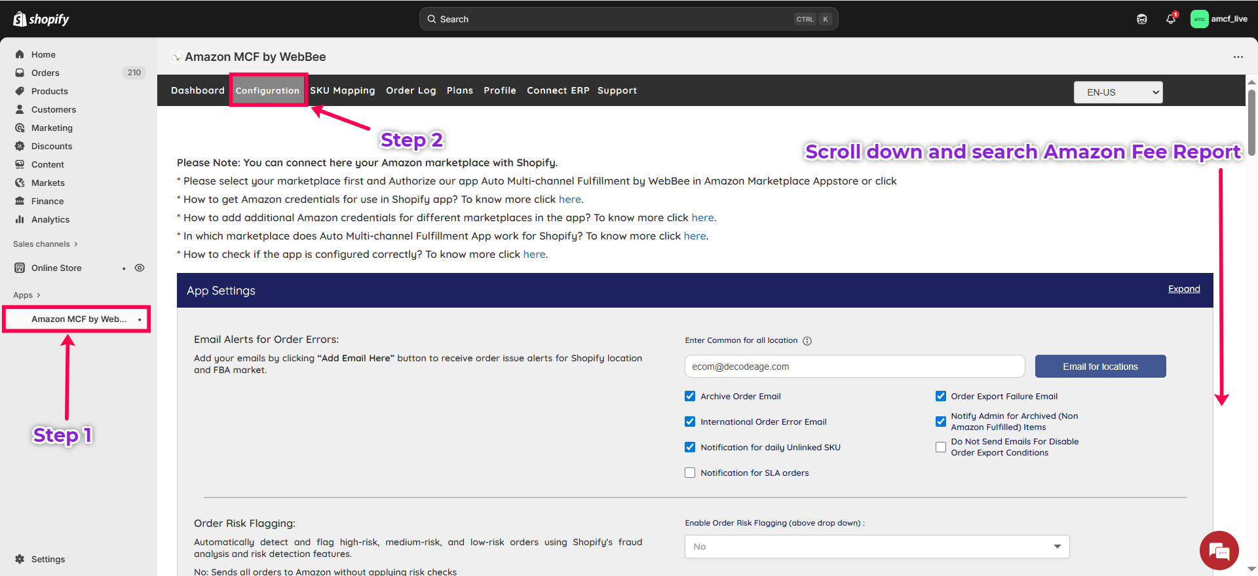Viewport: 1258px width, 576px height.
Task: Click the Shopify logo
Action: (x=41, y=19)
